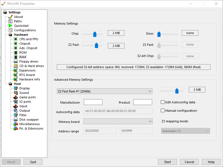Select RTG board in the tree
The width and height of the screenshot is (223, 167).
27,75
